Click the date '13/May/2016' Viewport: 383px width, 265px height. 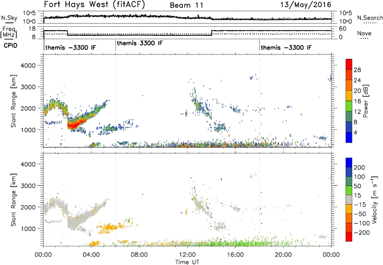click(305, 5)
